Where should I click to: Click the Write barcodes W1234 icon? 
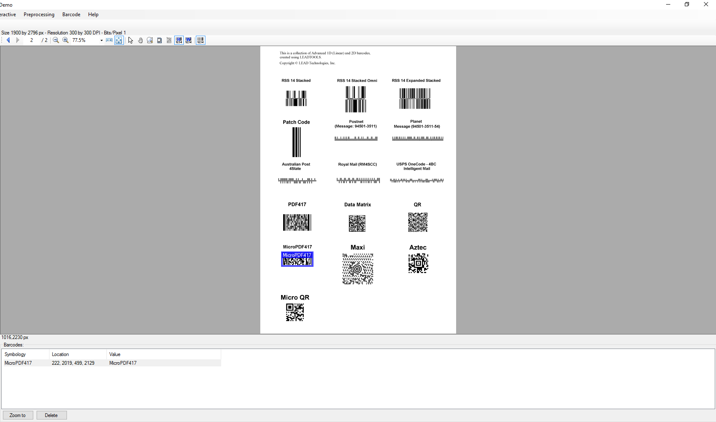pos(188,40)
